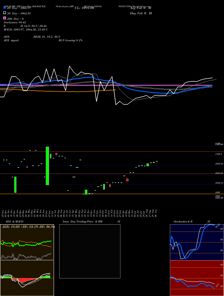Click the 'Intra Day Trading Price & MR' title
This screenshot has width=224, height=296.
tap(82, 222)
